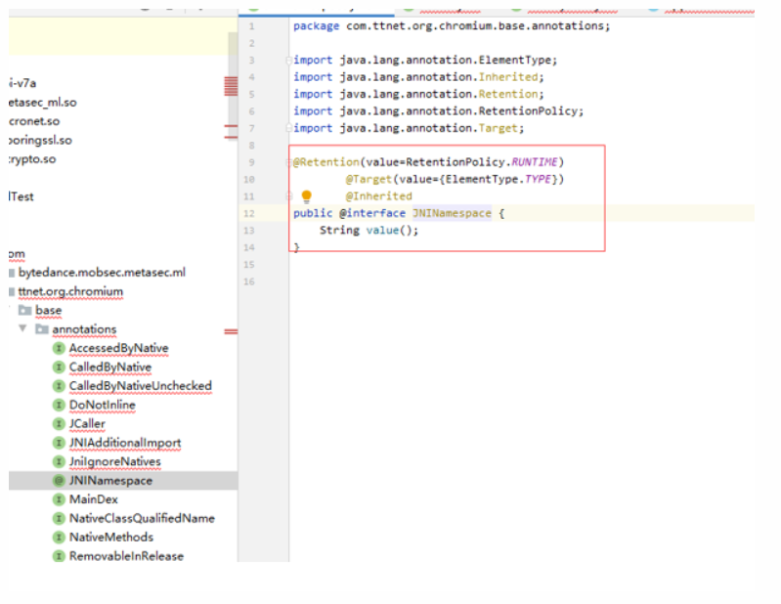781x604 pixels.
Task: Select NativeMethods in the project tree
Action: (x=111, y=538)
